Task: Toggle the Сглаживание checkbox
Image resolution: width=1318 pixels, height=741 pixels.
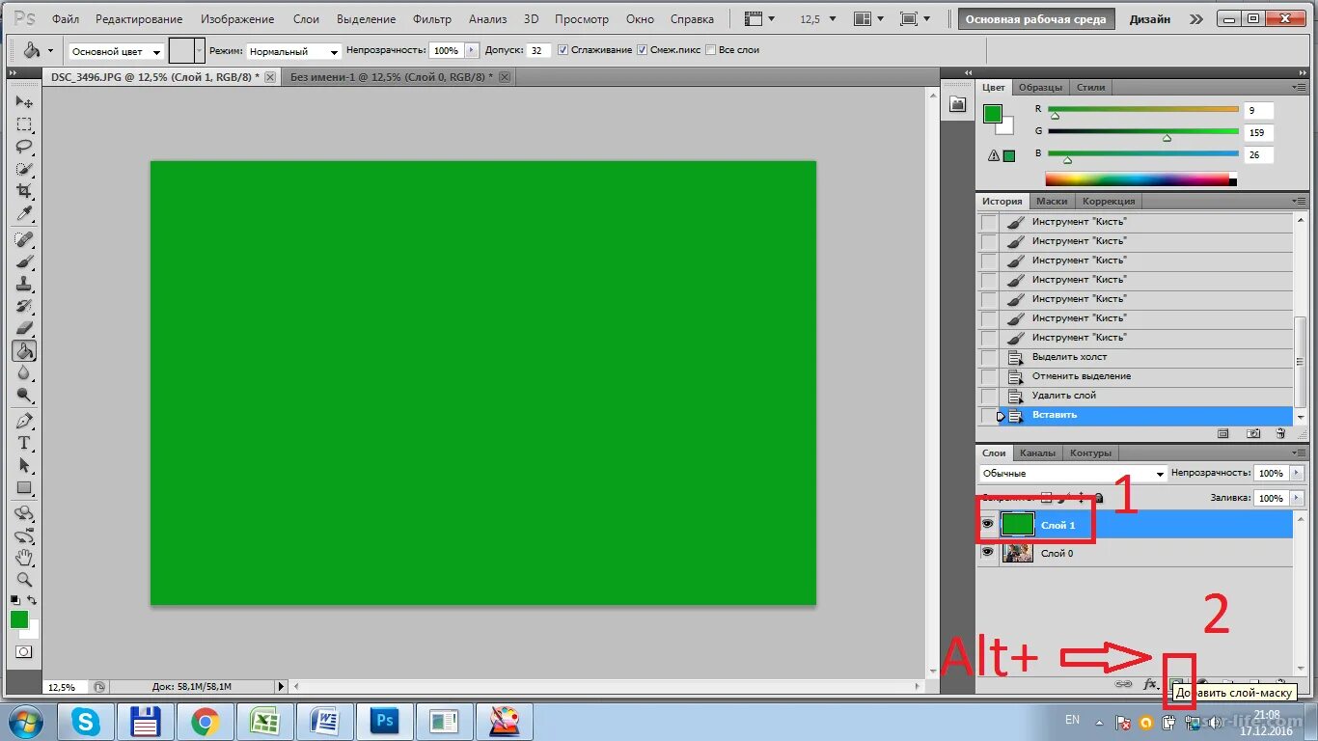Action: pyautogui.click(x=563, y=50)
